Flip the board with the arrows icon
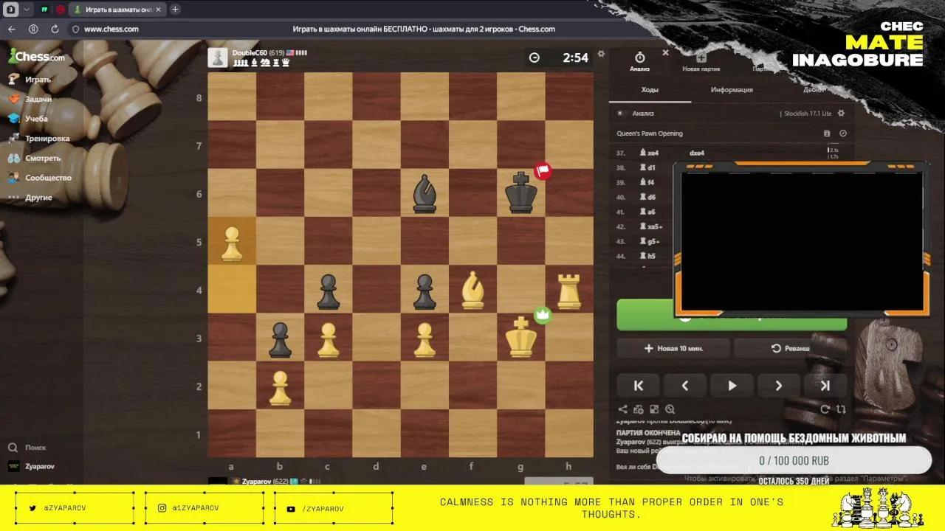945x531 pixels. coord(841,409)
